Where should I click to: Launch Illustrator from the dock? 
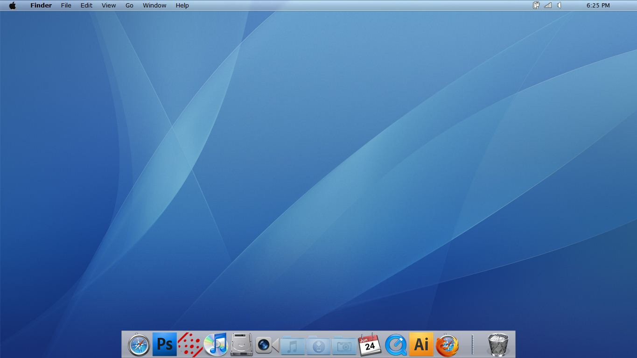coord(421,344)
